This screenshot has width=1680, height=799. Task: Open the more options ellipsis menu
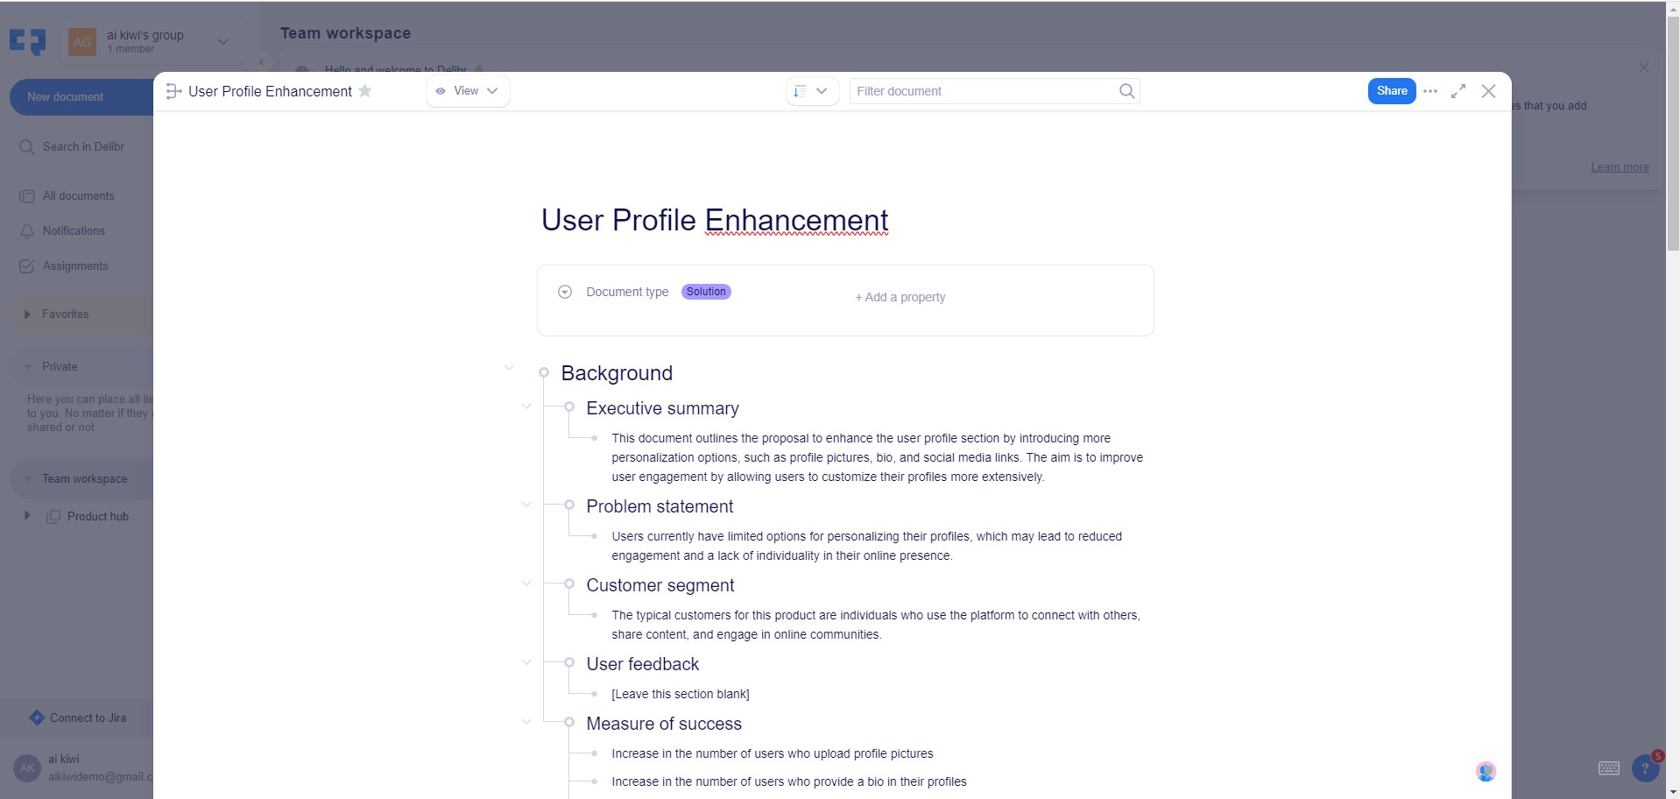[x=1430, y=91]
